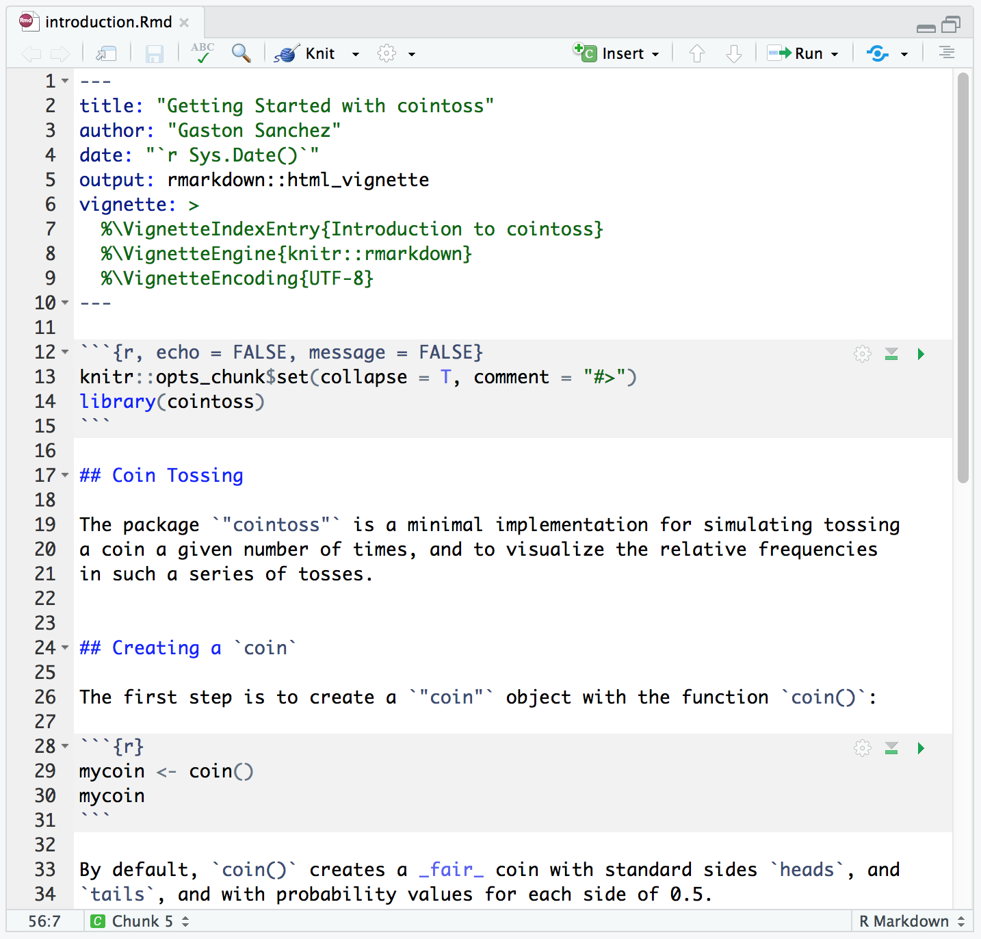Viewport: 981px width, 939px height.
Task: Click the knitr::opts_chunk$set line
Action: tap(358, 377)
